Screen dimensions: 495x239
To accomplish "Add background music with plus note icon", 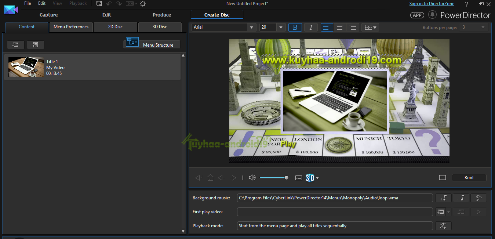I will 443,198.
